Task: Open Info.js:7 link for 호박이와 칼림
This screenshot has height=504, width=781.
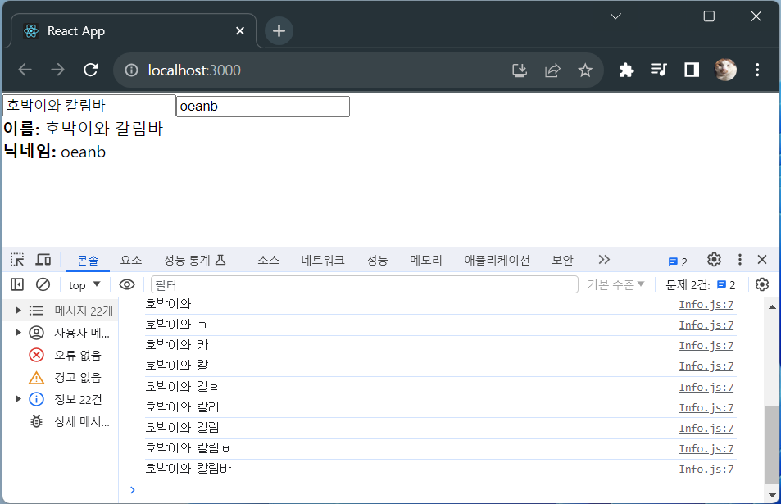Action: click(706, 429)
